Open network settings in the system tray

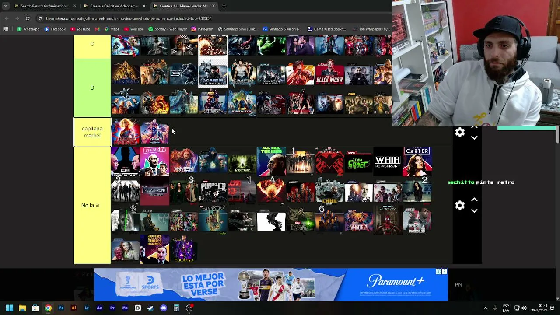click(517, 308)
